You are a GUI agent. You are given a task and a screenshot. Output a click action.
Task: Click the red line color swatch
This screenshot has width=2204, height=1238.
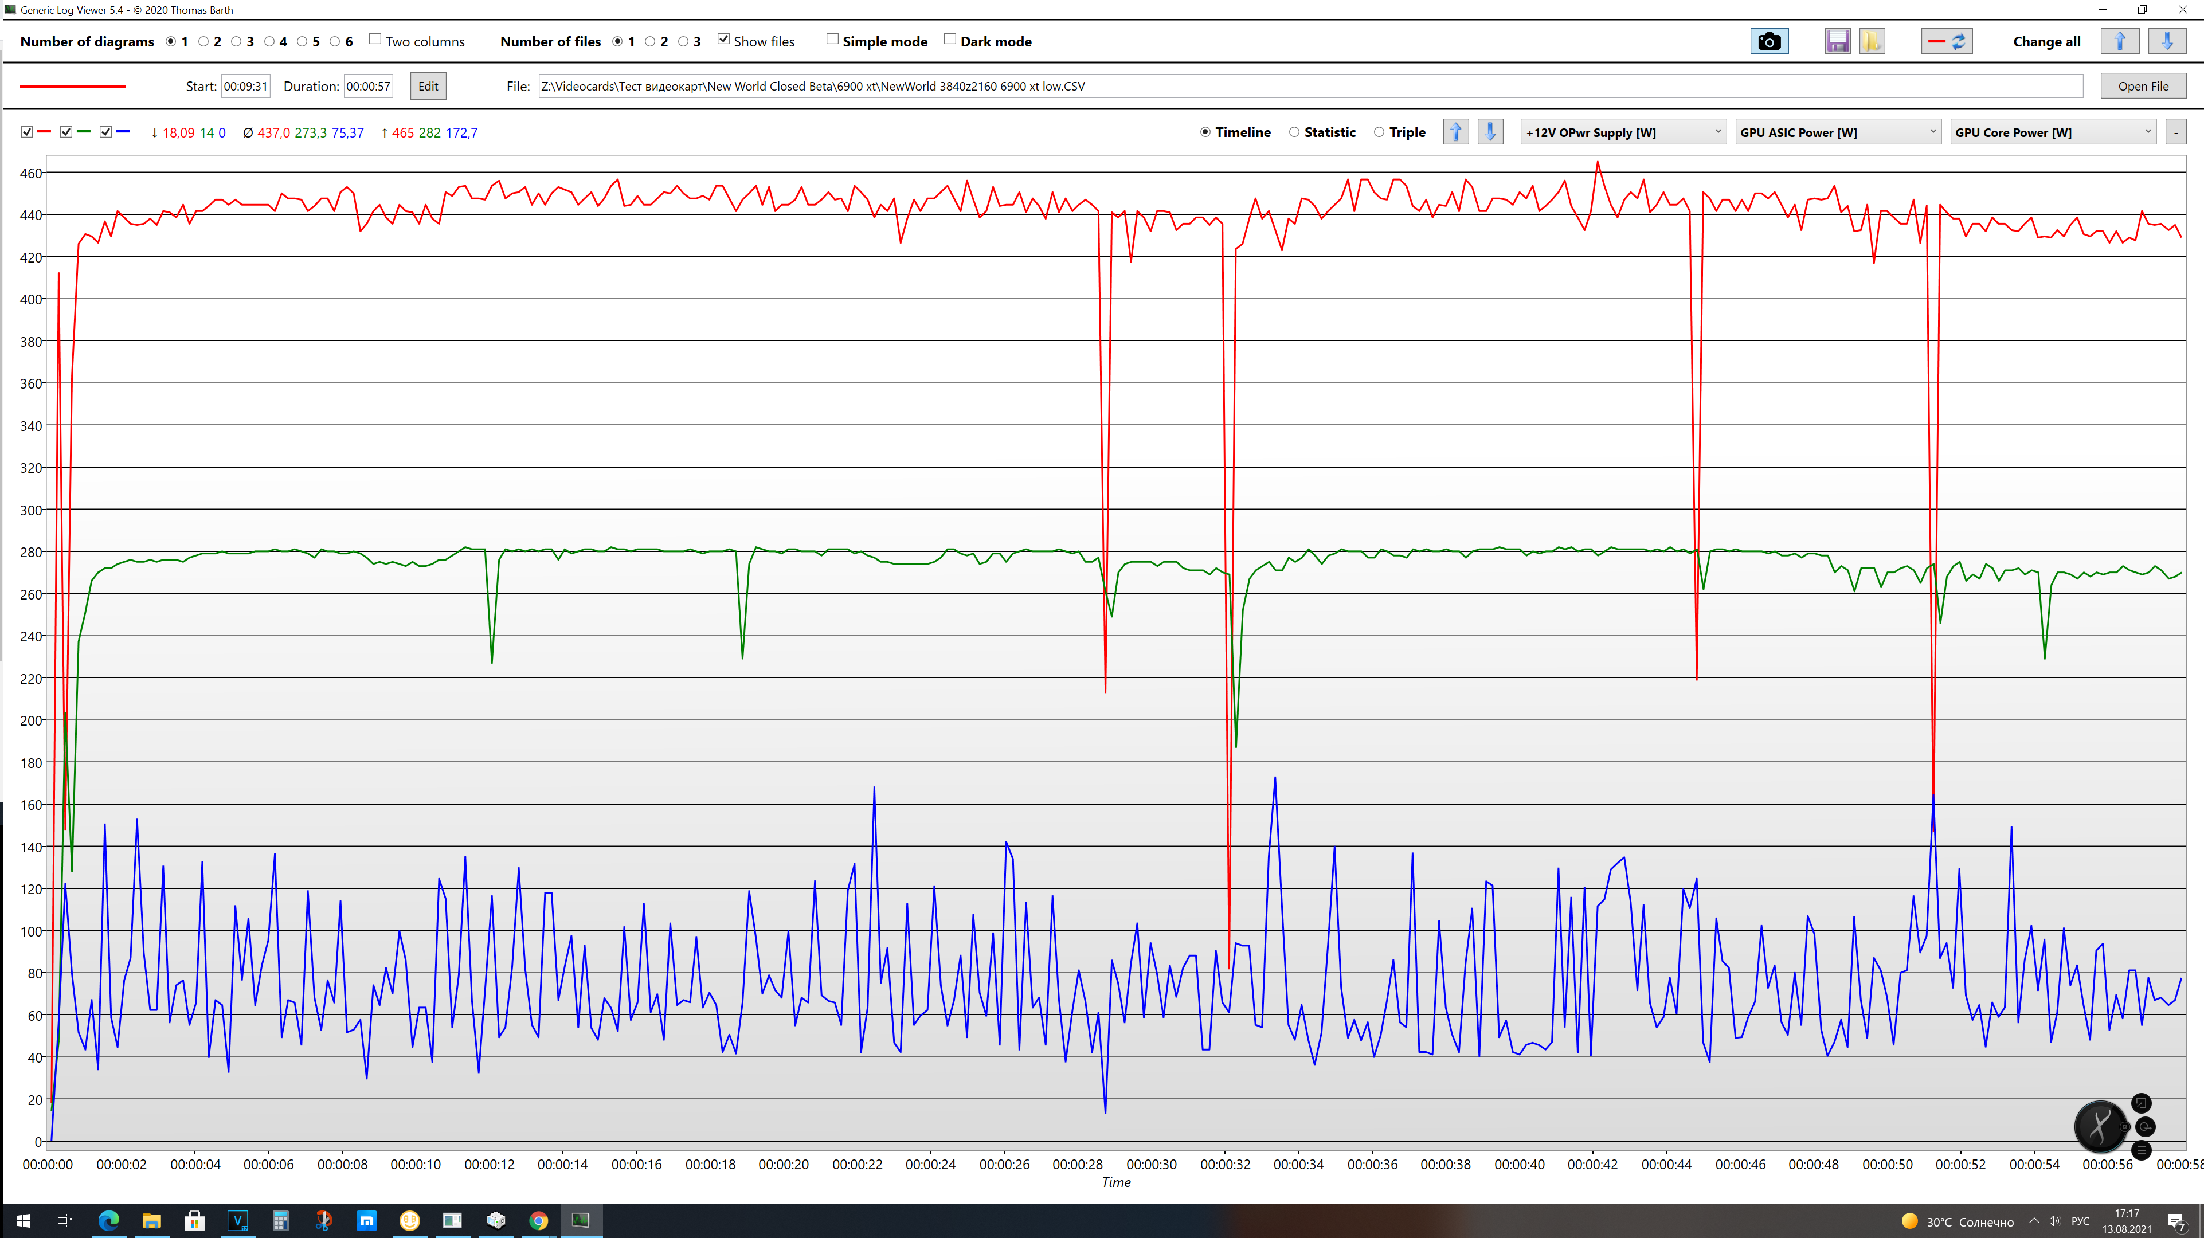click(73, 85)
